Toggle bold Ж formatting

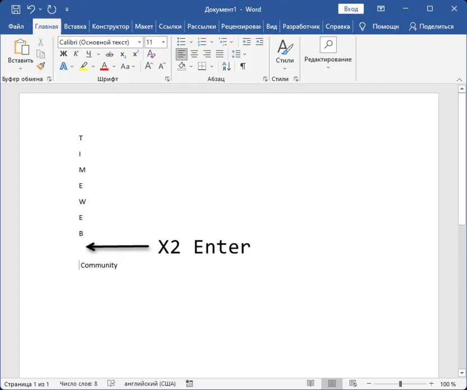click(x=63, y=54)
